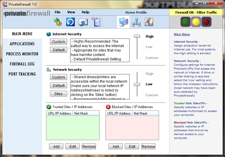Image resolution: width=225 pixels, height=157 pixels.
Task: Click URL/IP Address header in Trusted list
Action: coord(59,113)
